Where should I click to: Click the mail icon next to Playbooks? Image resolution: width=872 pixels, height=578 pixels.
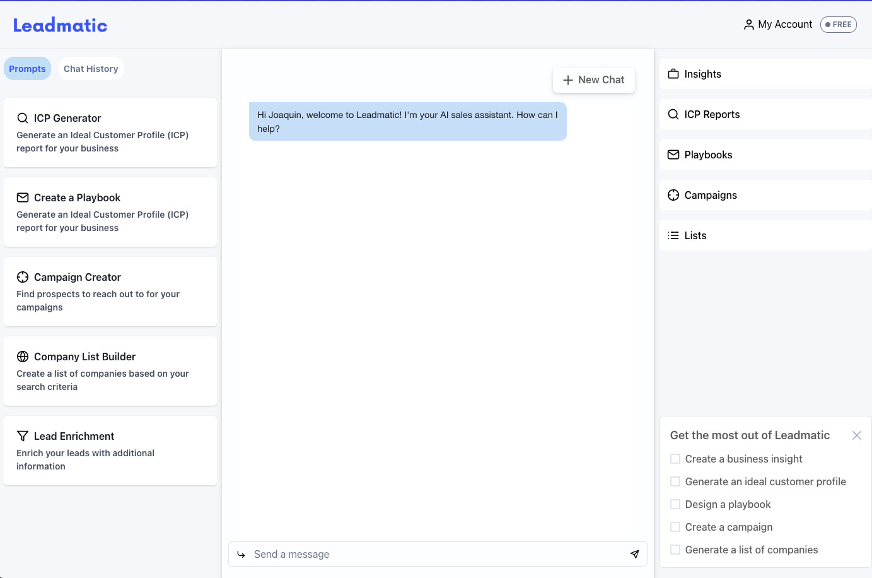(673, 155)
